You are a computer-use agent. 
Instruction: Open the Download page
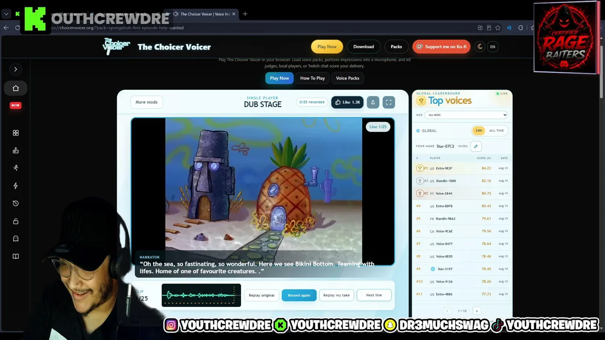pyautogui.click(x=363, y=47)
